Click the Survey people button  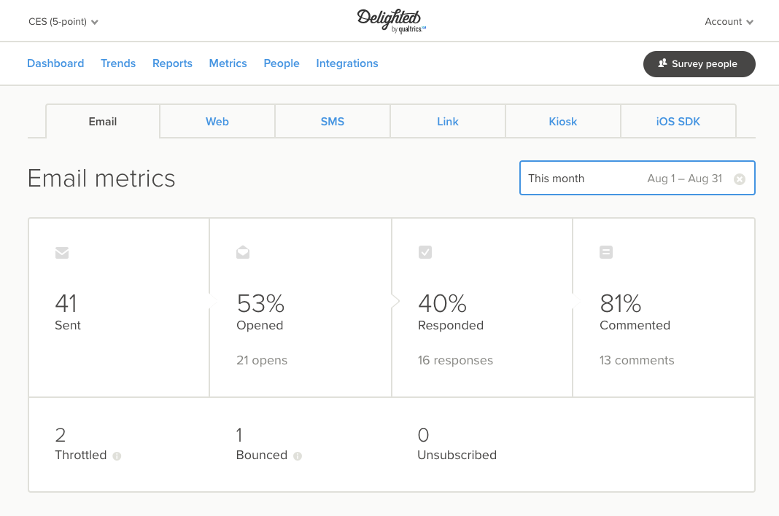[x=699, y=64]
